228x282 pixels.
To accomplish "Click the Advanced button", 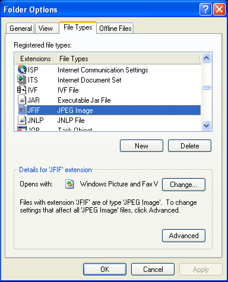I will pyautogui.click(x=183, y=236).
